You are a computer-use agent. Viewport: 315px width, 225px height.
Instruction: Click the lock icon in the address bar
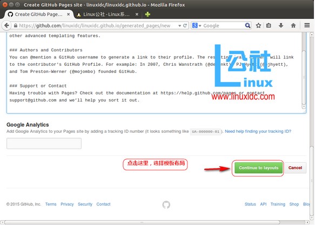[16, 25]
